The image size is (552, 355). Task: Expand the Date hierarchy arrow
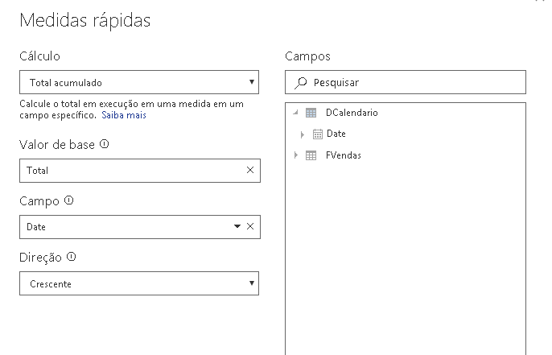click(302, 134)
